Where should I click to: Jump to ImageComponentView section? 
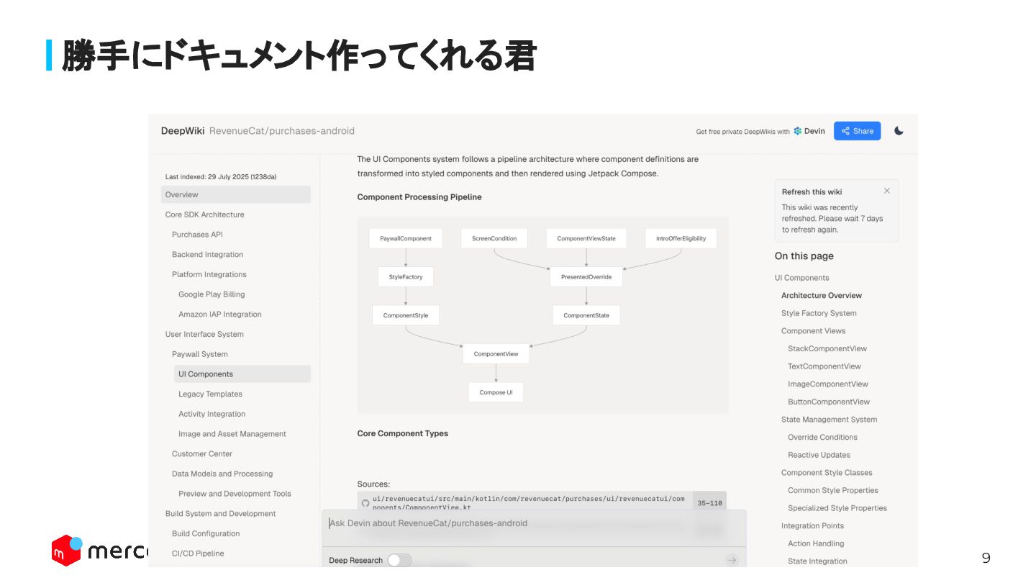coord(827,384)
